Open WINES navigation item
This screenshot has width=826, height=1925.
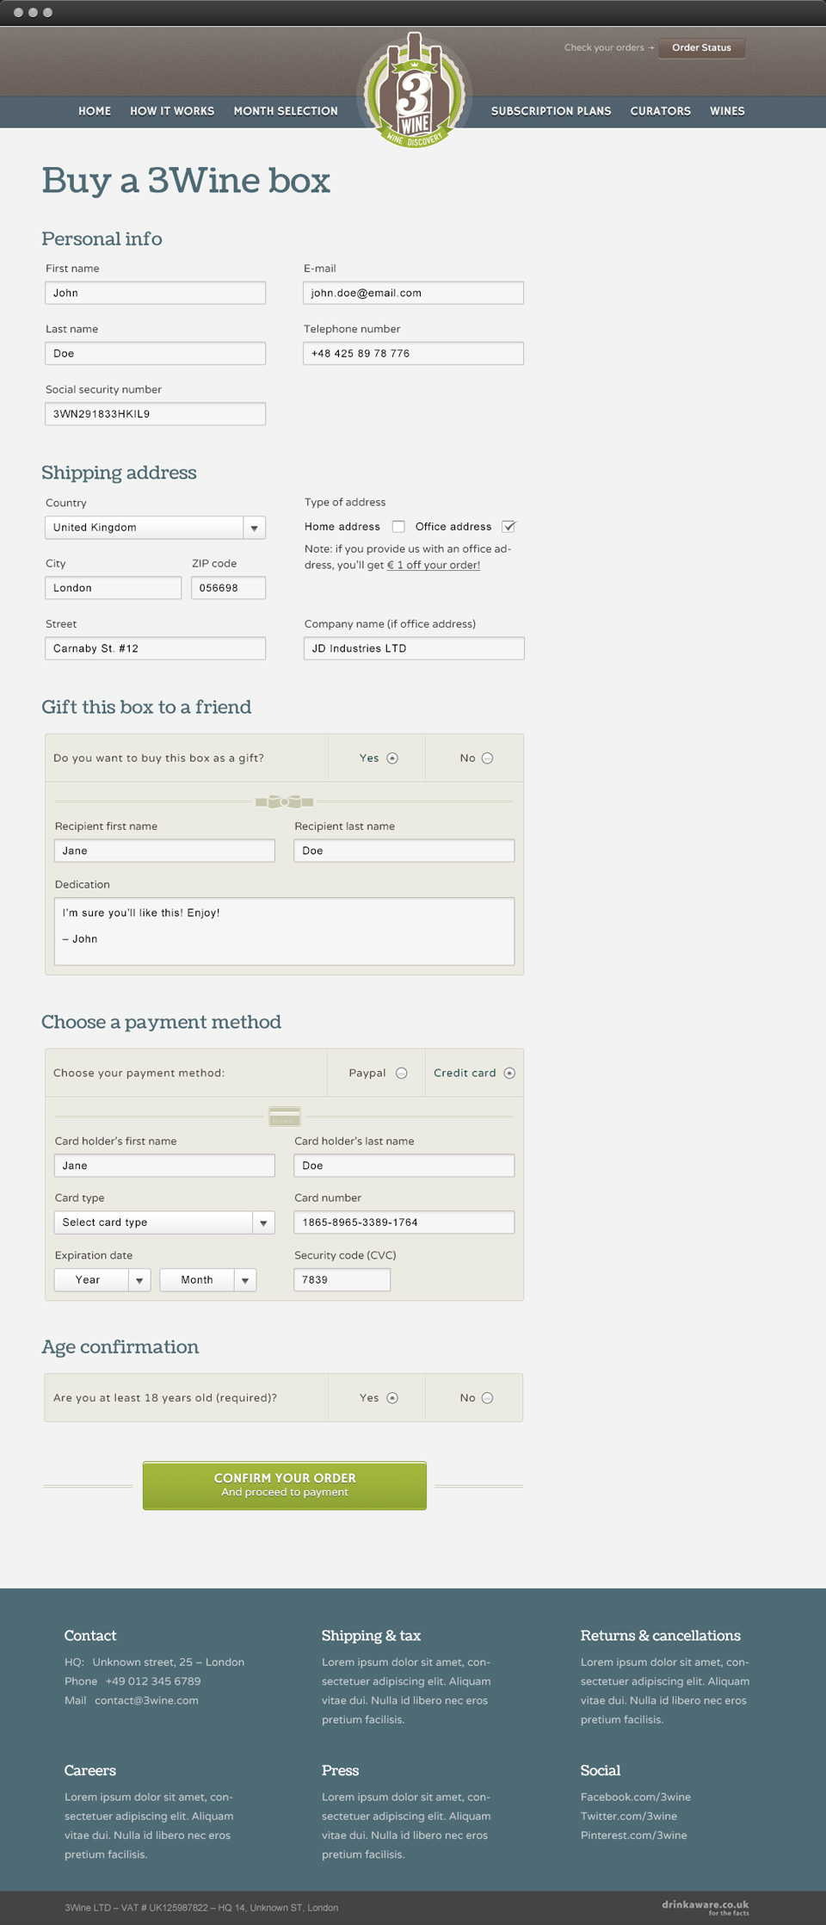point(727,111)
